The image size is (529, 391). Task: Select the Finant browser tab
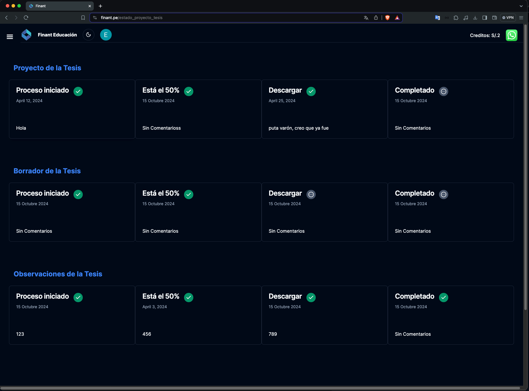(x=60, y=6)
